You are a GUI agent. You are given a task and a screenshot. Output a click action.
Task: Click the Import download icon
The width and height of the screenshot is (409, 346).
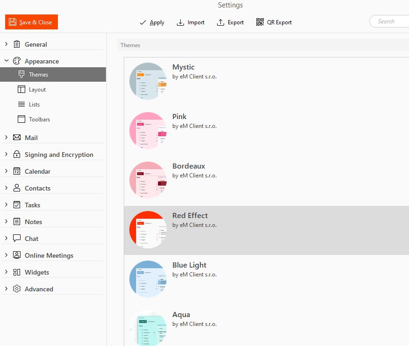pyautogui.click(x=180, y=22)
